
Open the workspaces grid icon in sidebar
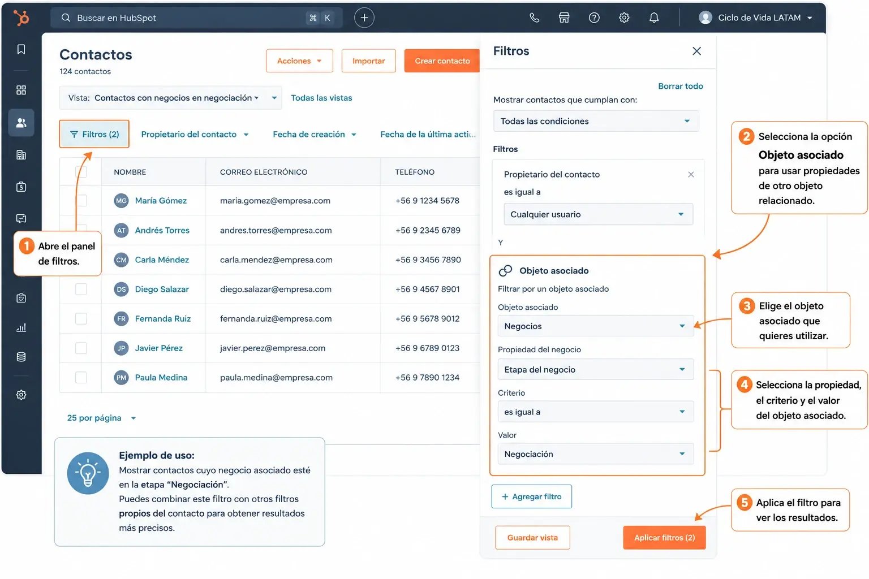(21, 90)
